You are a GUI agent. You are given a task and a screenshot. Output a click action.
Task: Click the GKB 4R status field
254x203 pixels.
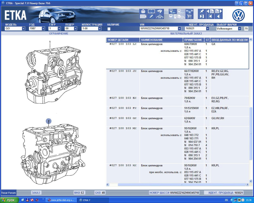[x=100, y=193]
